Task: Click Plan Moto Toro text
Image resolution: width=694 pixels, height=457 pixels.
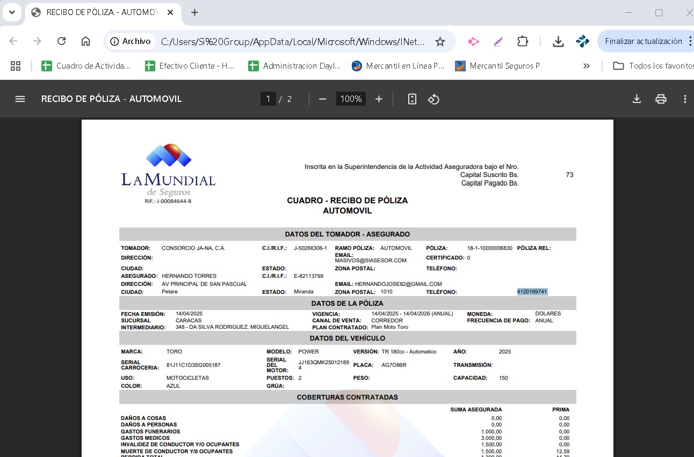Action: pyautogui.click(x=389, y=327)
